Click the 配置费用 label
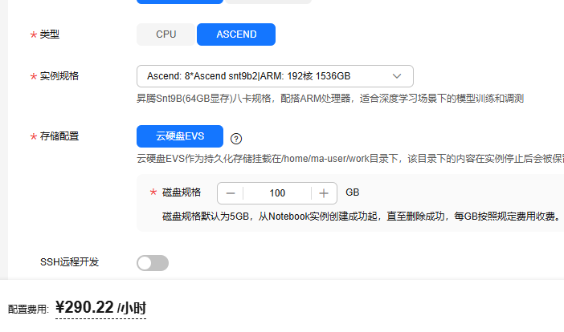This screenshot has width=564, height=332. point(28,309)
